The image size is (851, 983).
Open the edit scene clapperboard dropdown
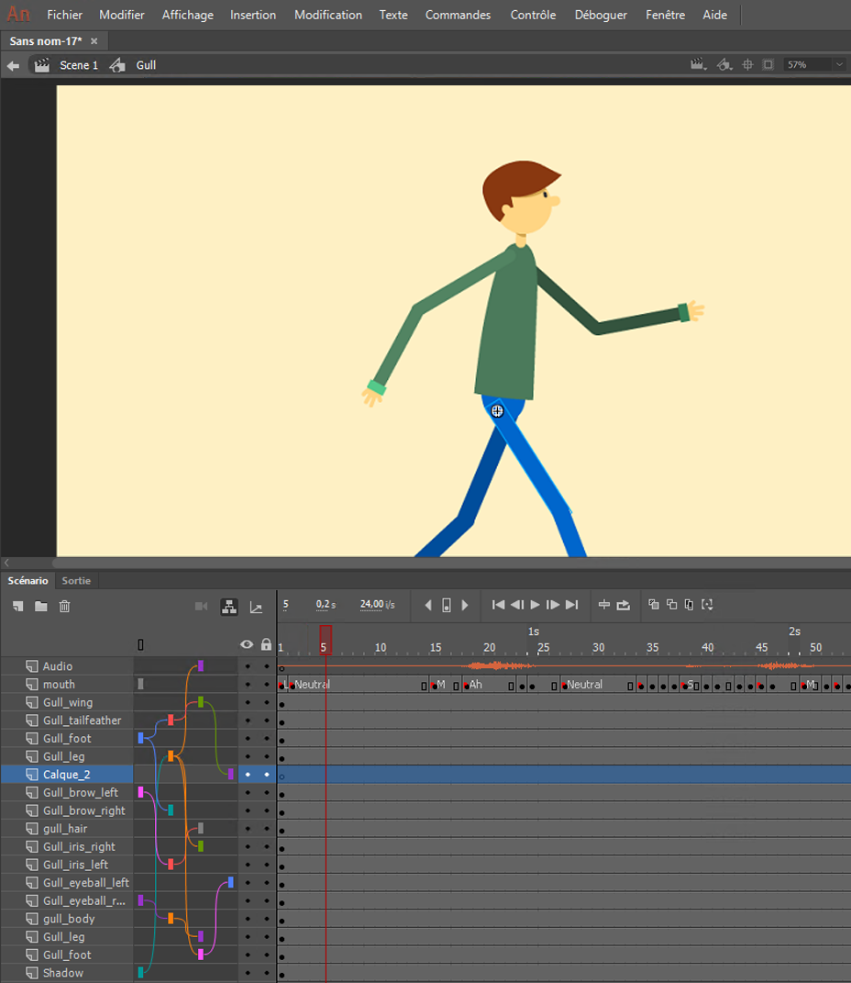[x=699, y=65]
